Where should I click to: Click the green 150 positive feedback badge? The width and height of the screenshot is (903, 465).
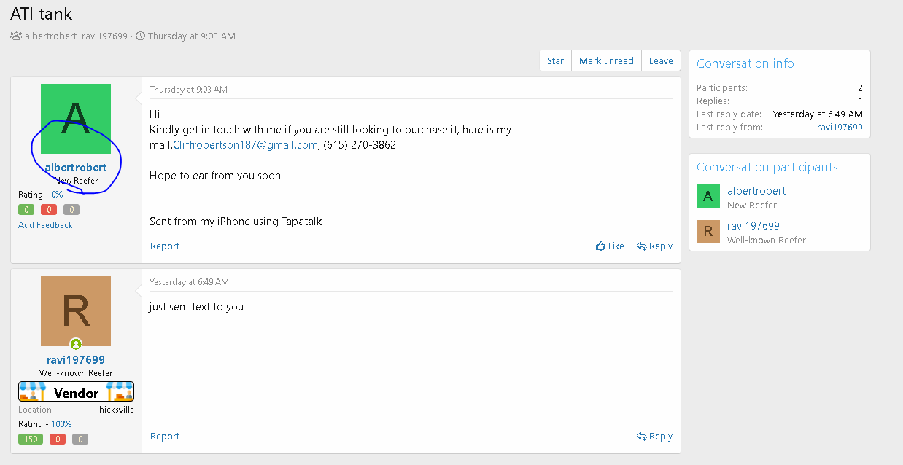click(31, 439)
